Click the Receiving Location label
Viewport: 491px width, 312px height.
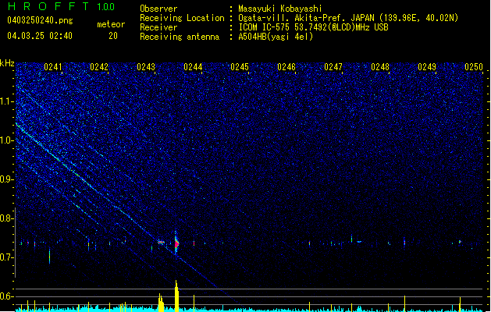(x=182, y=18)
